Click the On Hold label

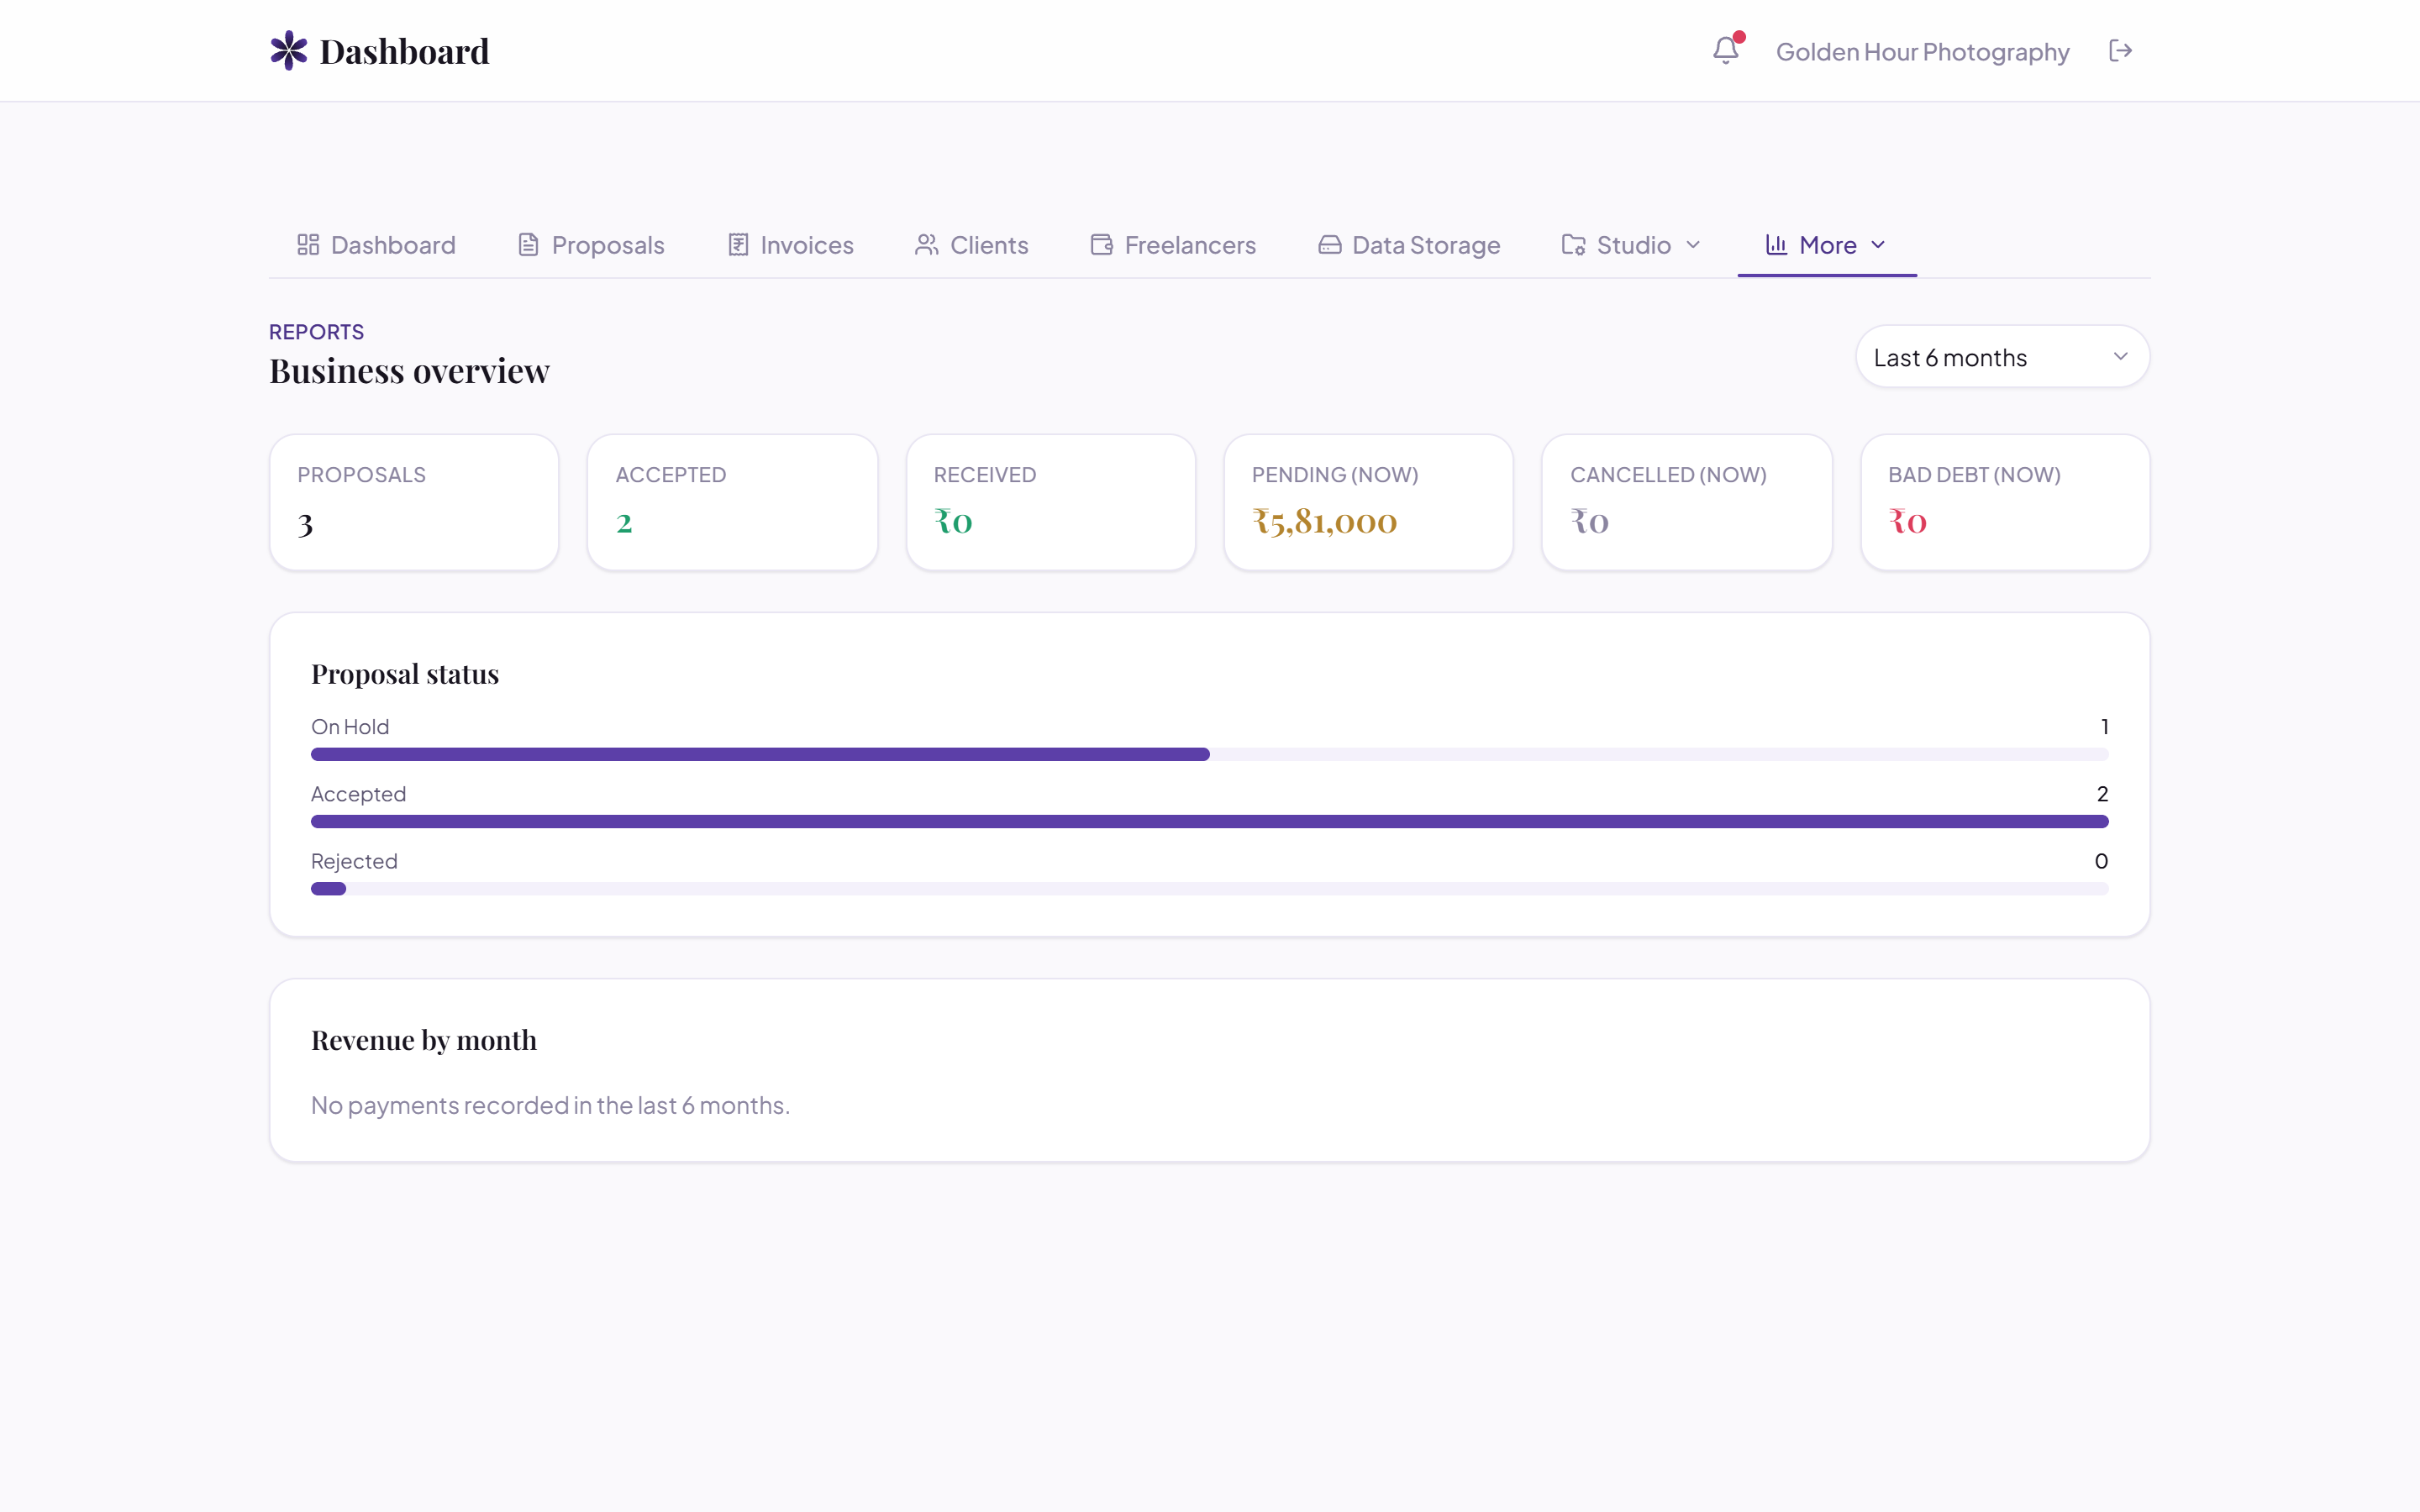click(350, 727)
